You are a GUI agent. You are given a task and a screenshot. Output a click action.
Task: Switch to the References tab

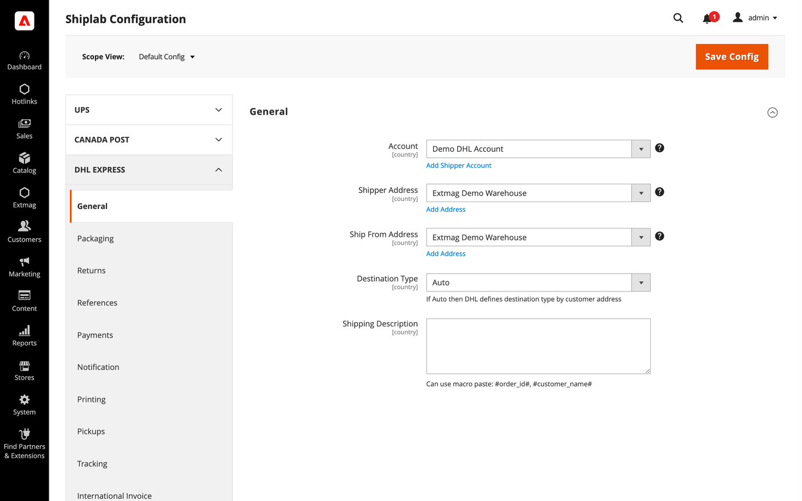(151, 303)
